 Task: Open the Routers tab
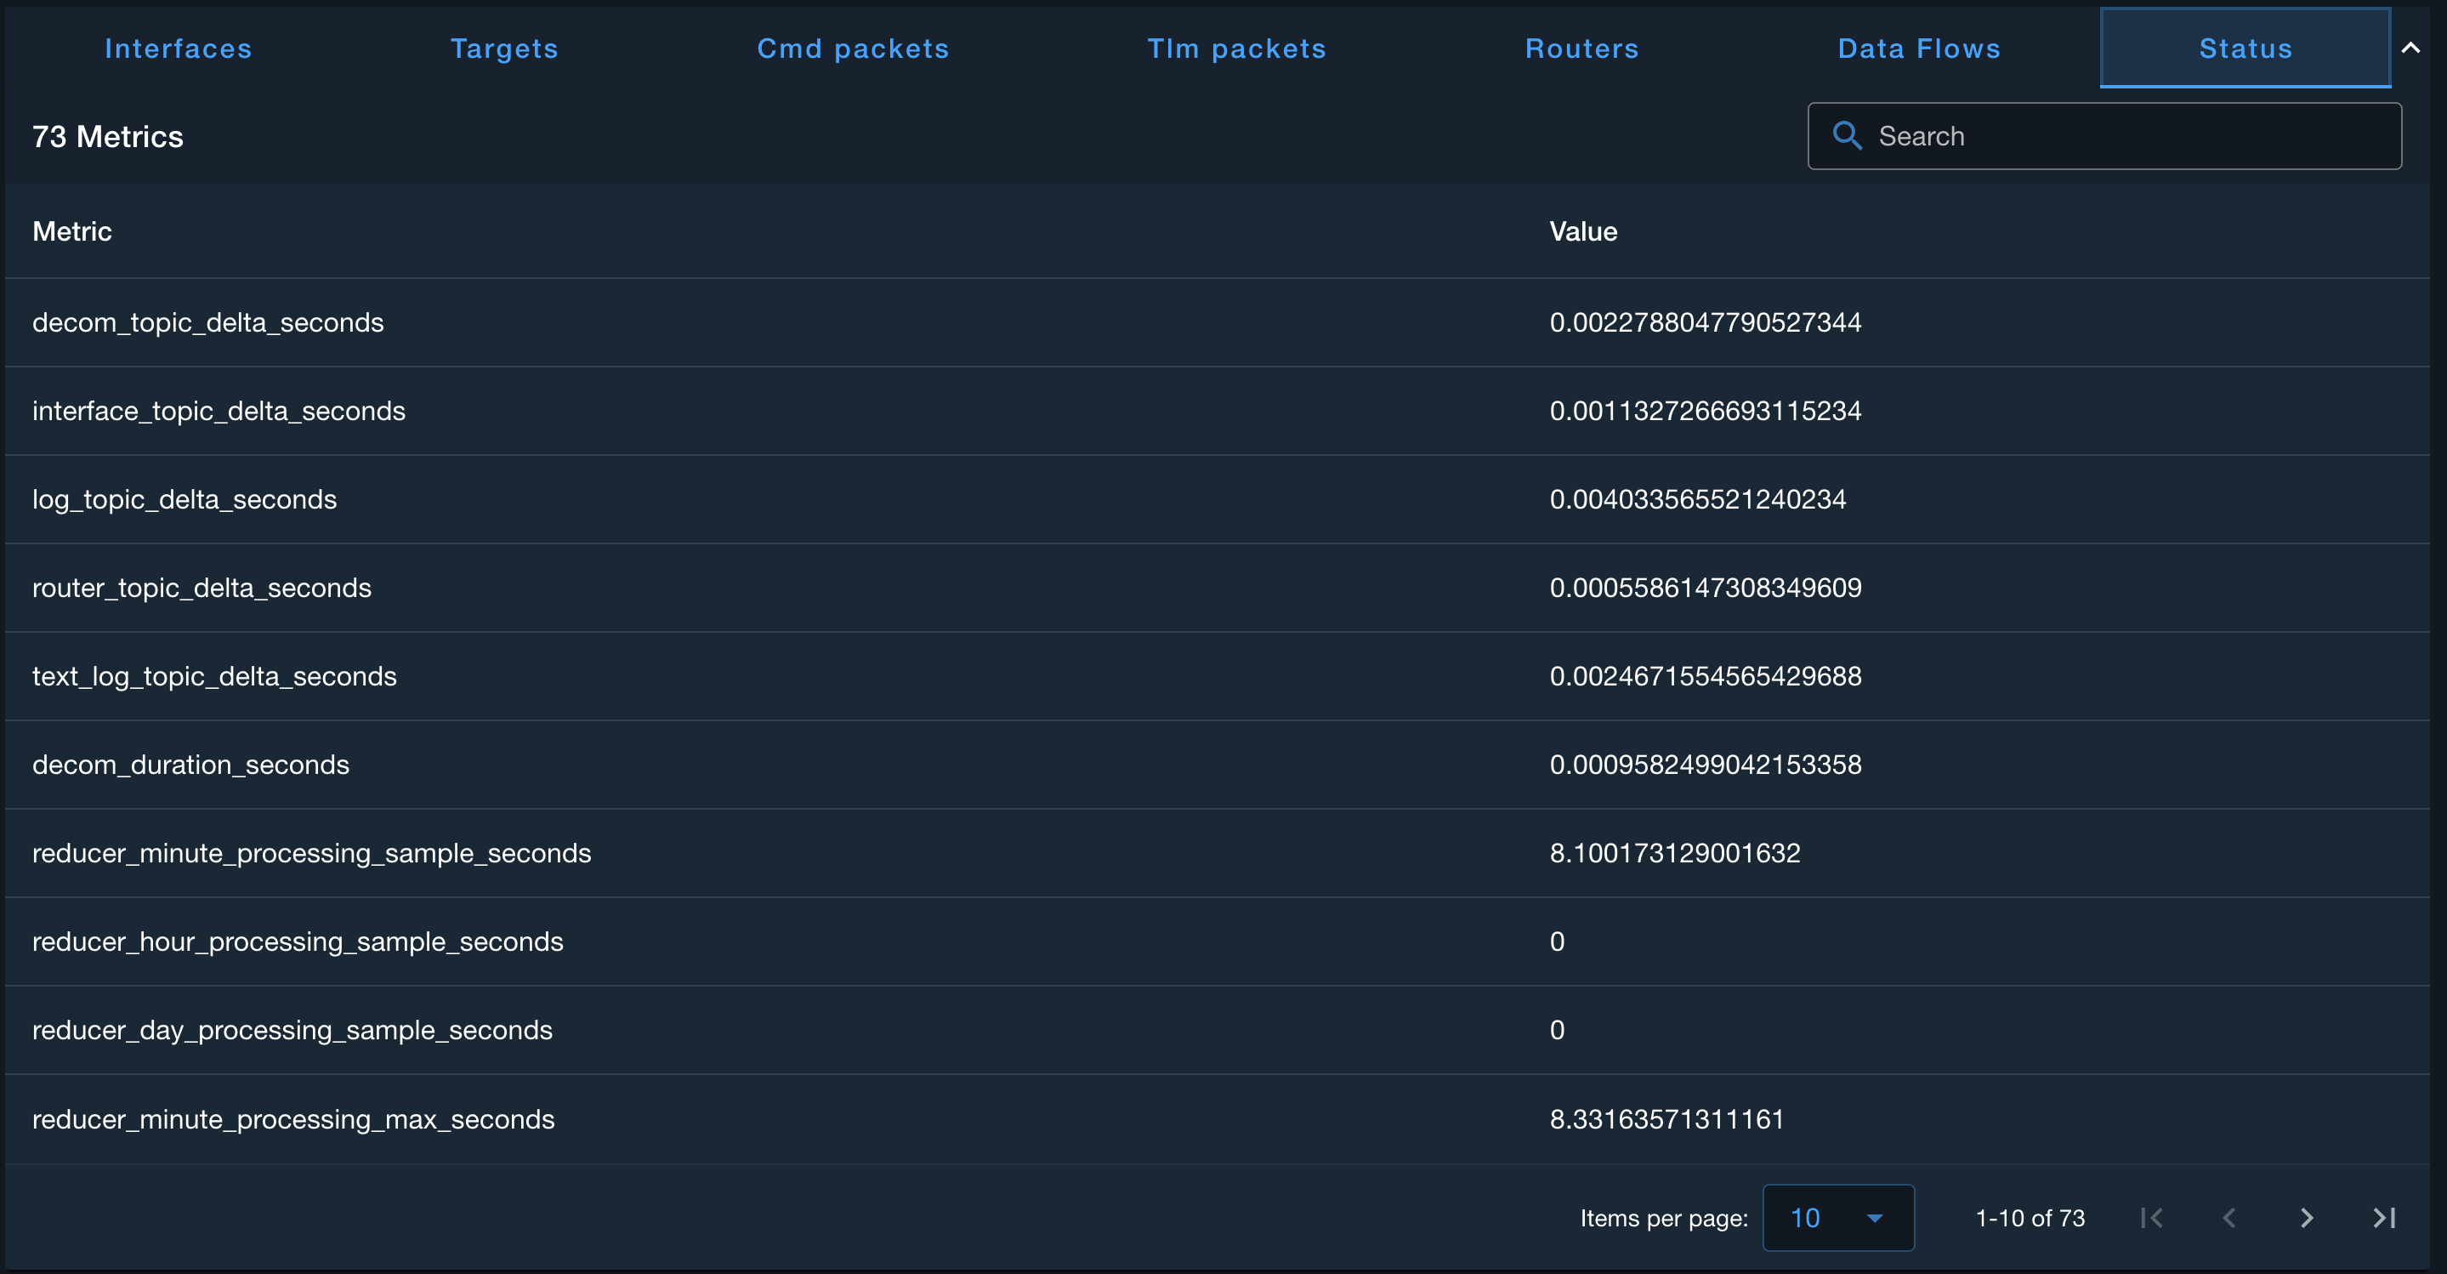(1581, 48)
